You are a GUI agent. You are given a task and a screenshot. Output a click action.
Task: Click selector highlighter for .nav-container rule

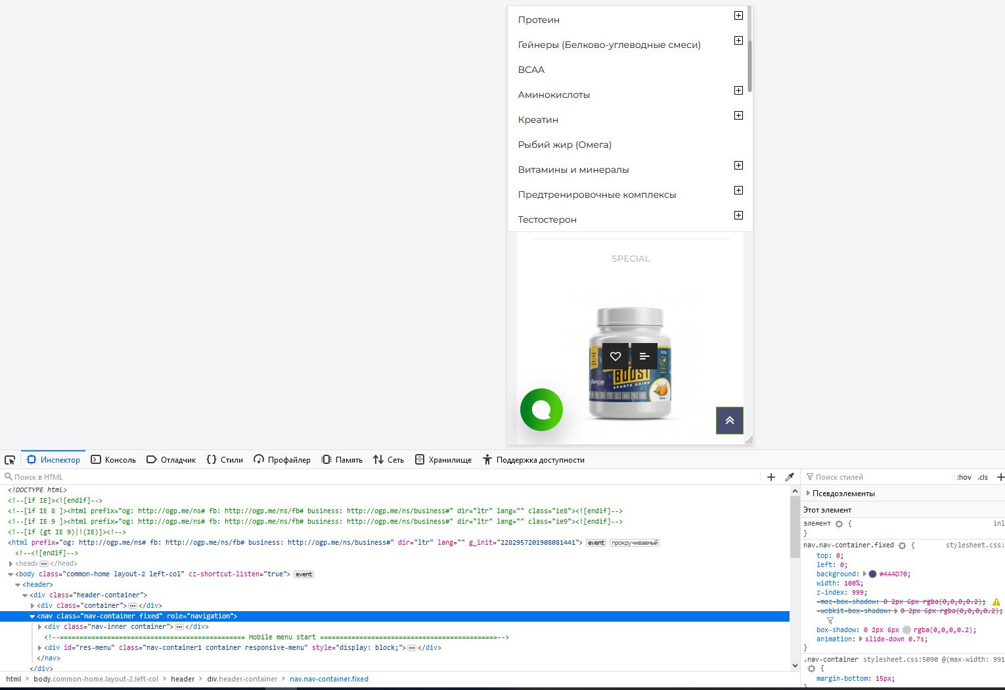tap(811, 668)
